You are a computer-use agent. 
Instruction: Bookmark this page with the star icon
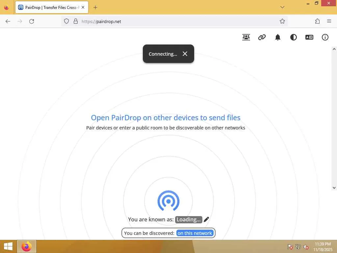pyautogui.click(x=282, y=21)
